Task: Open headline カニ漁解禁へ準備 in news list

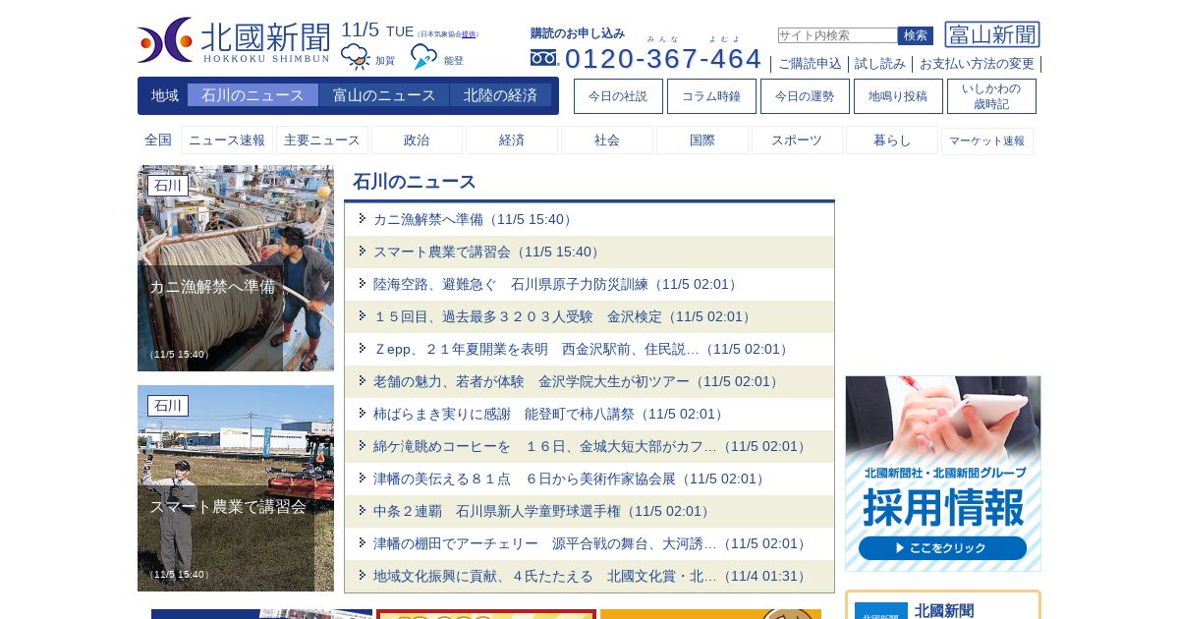Action: (x=475, y=219)
